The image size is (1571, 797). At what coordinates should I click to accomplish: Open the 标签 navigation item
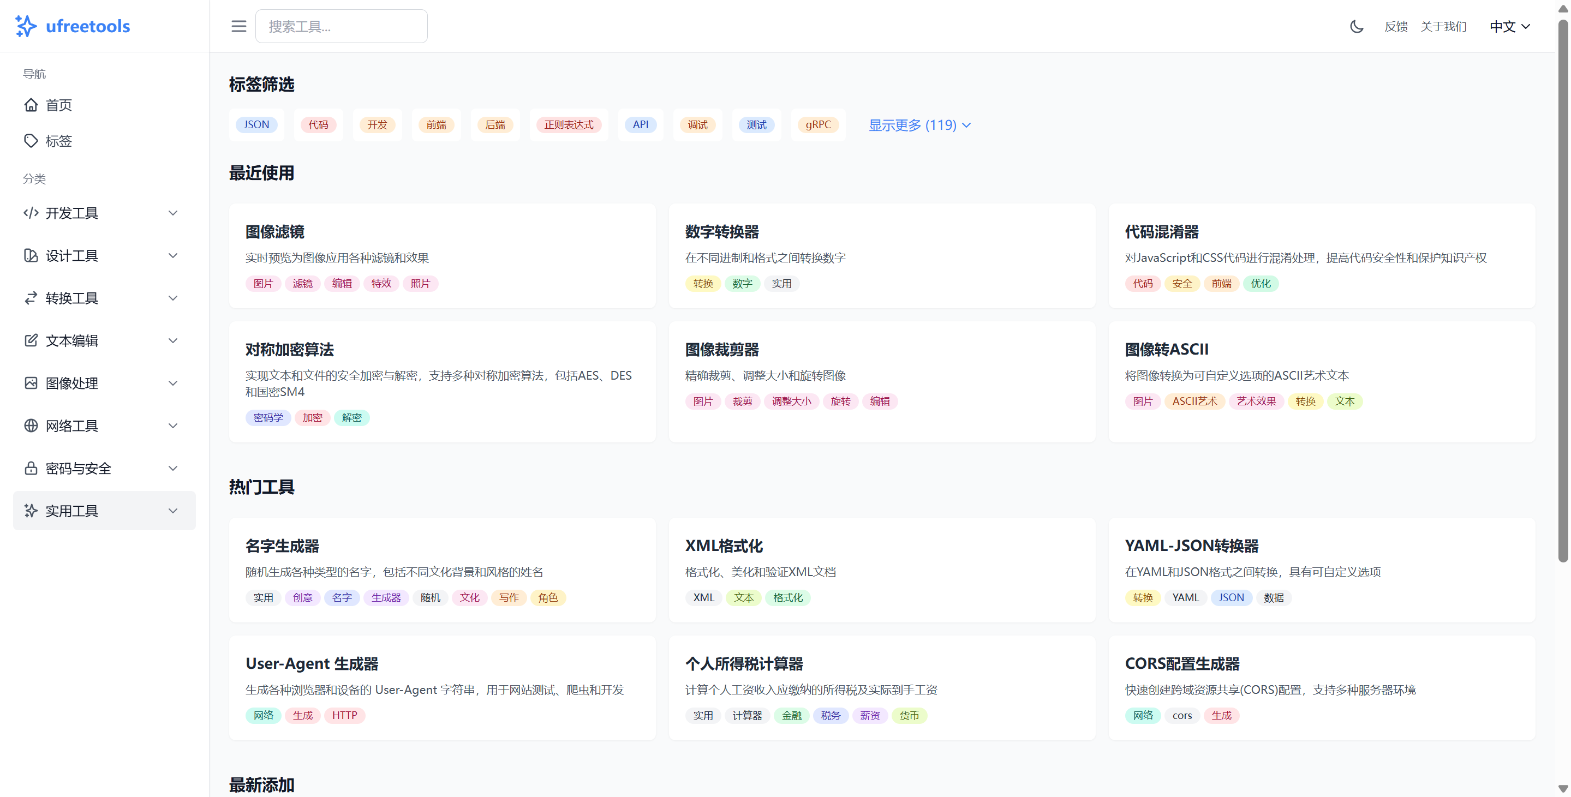pyautogui.click(x=104, y=141)
